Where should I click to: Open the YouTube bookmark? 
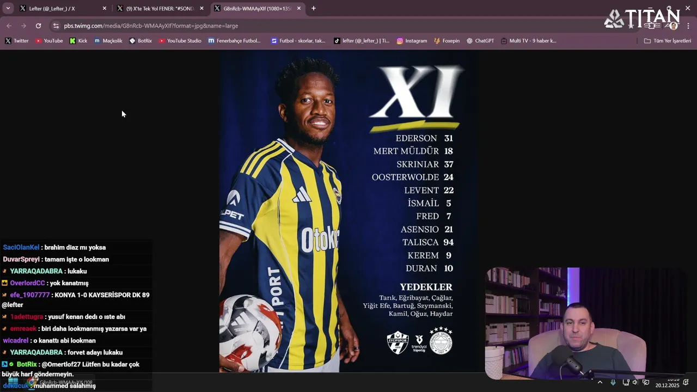coord(49,41)
